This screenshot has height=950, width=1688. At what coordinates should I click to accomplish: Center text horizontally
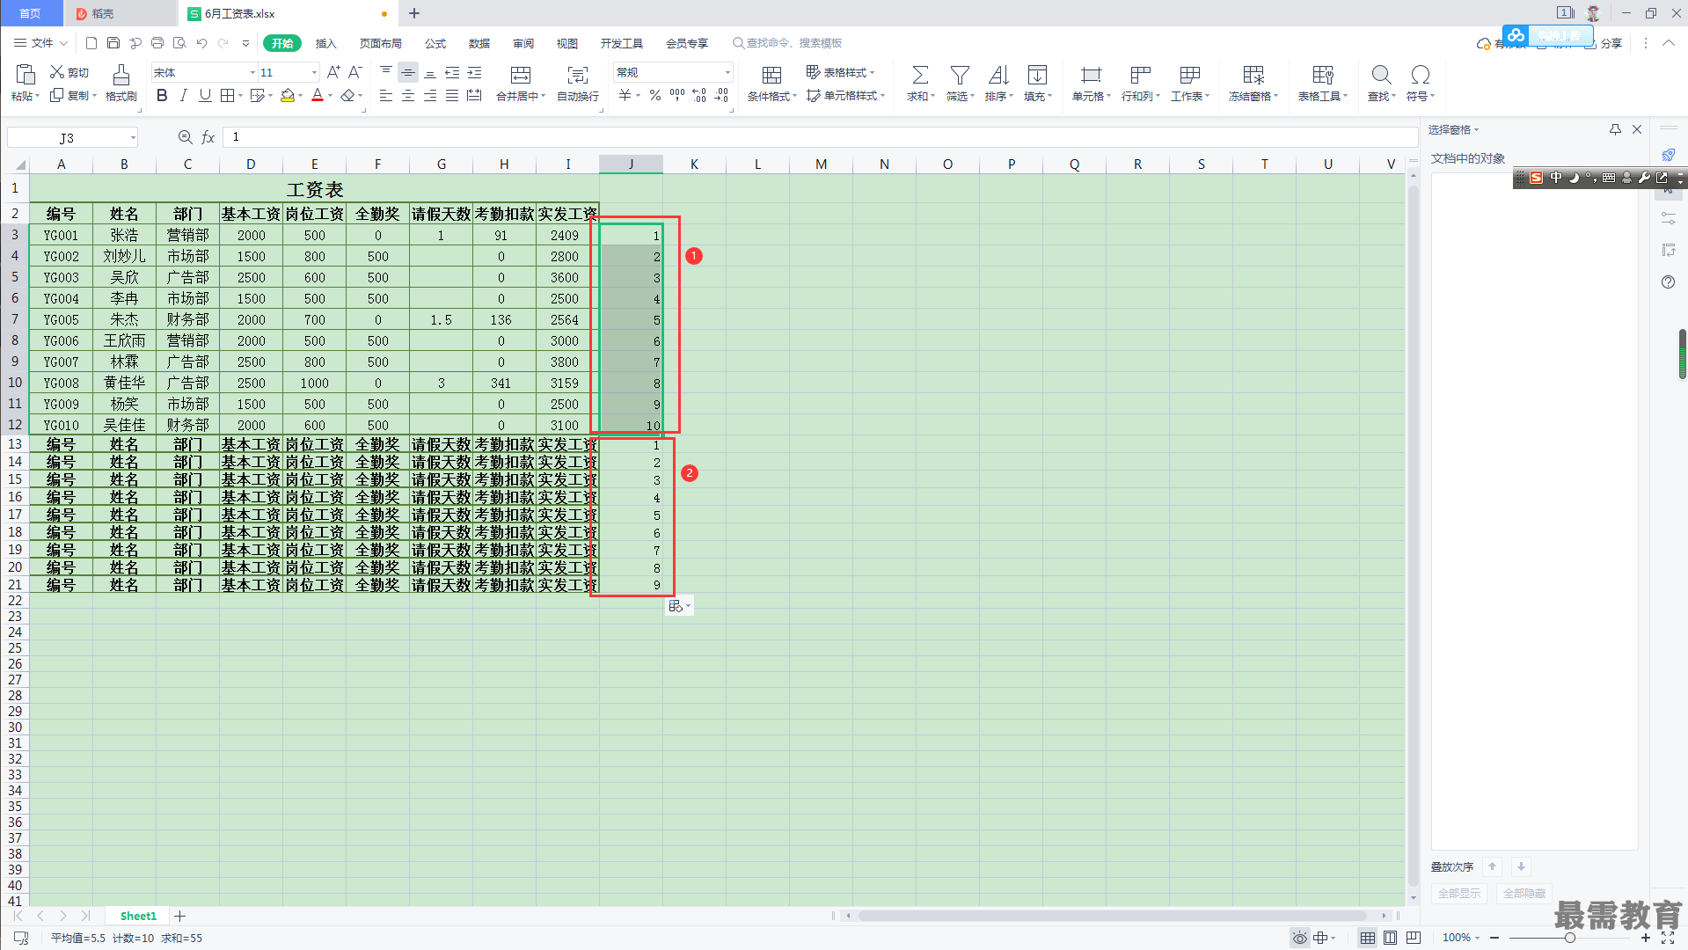point(408,96)
